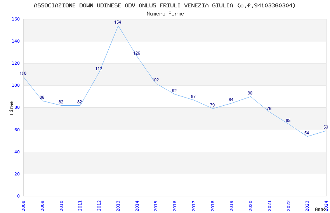Click the y-axis value 20
Image resolution: width=330 pixels, height=213 pixels.
[x=17, y=174]
